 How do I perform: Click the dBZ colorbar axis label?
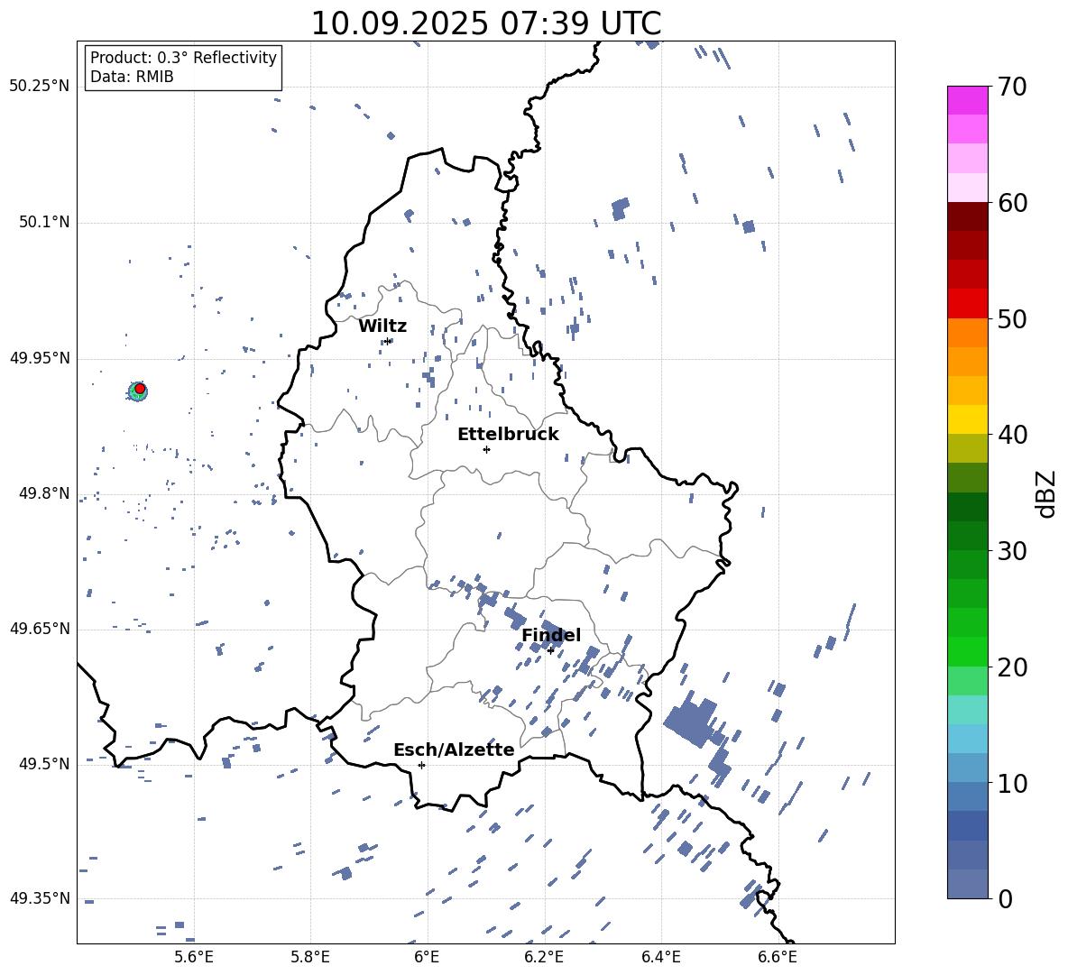click(1047, 493)
